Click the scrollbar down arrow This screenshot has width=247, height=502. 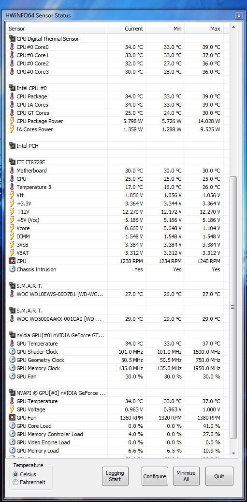click(233, 454)
